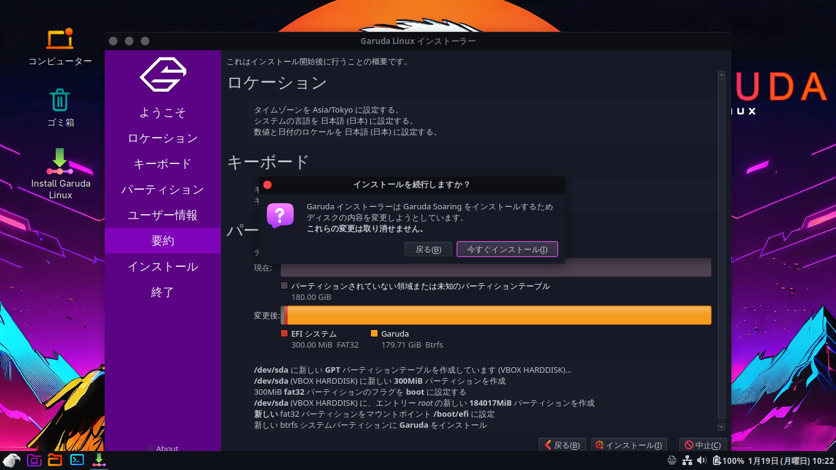Click the キーボード heading in the summary
This screenshot has width=836, height=470.
pyautogui.click(x=268, y=162)
